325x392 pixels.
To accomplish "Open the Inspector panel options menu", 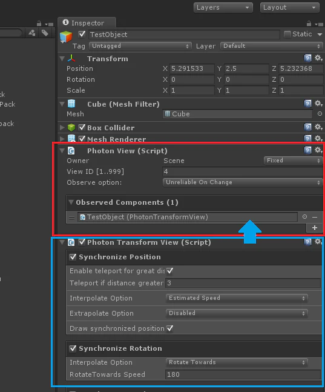I will pos(319,24).
